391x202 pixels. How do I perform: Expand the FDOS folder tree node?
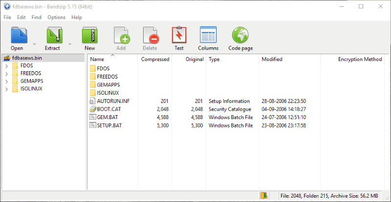(x=6, y=66)
